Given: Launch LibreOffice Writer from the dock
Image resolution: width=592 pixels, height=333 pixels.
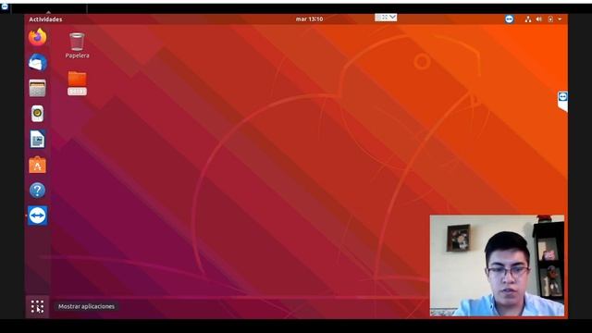Looking at the screenshot, I should [37, 139].
